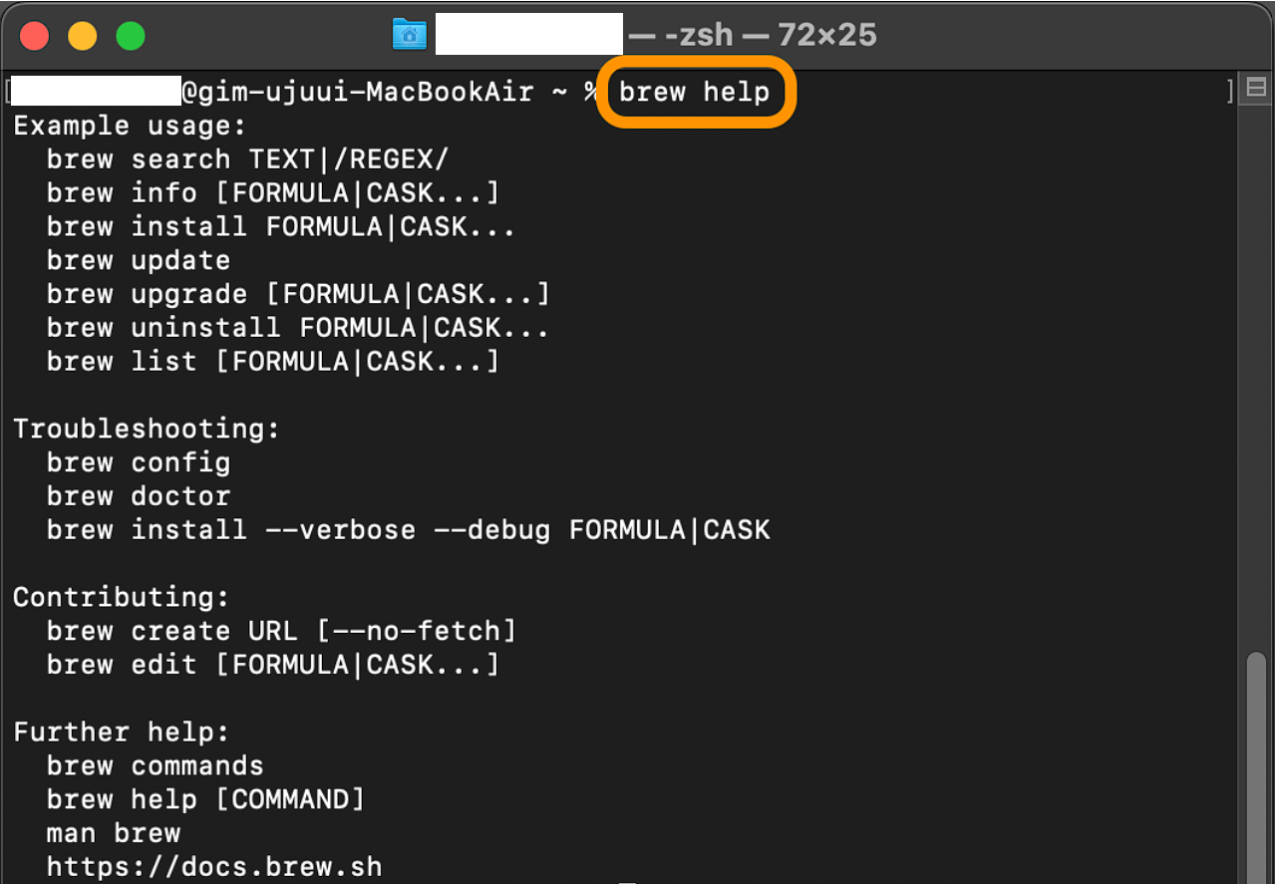
Task: Click the 'man brew' line
Action: click(x=114, y=832)
